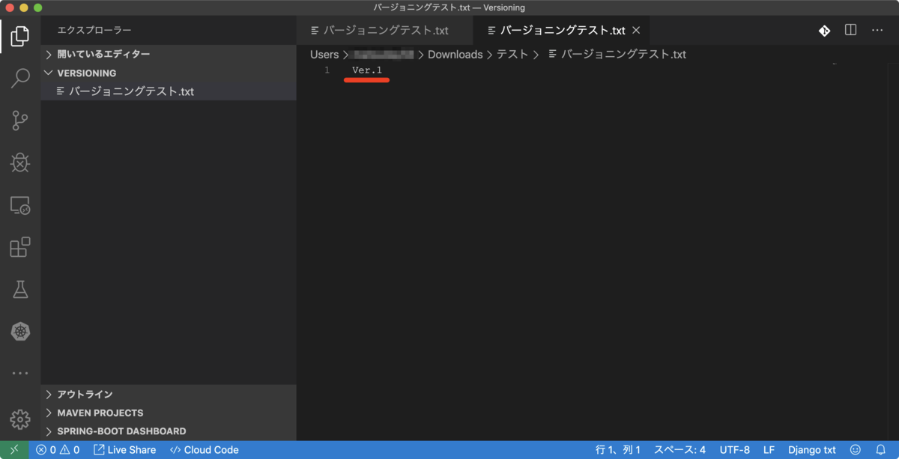Change indentation スペース: 4
The height and width of the screenshot is (459, 899).
tap(679, 450)
